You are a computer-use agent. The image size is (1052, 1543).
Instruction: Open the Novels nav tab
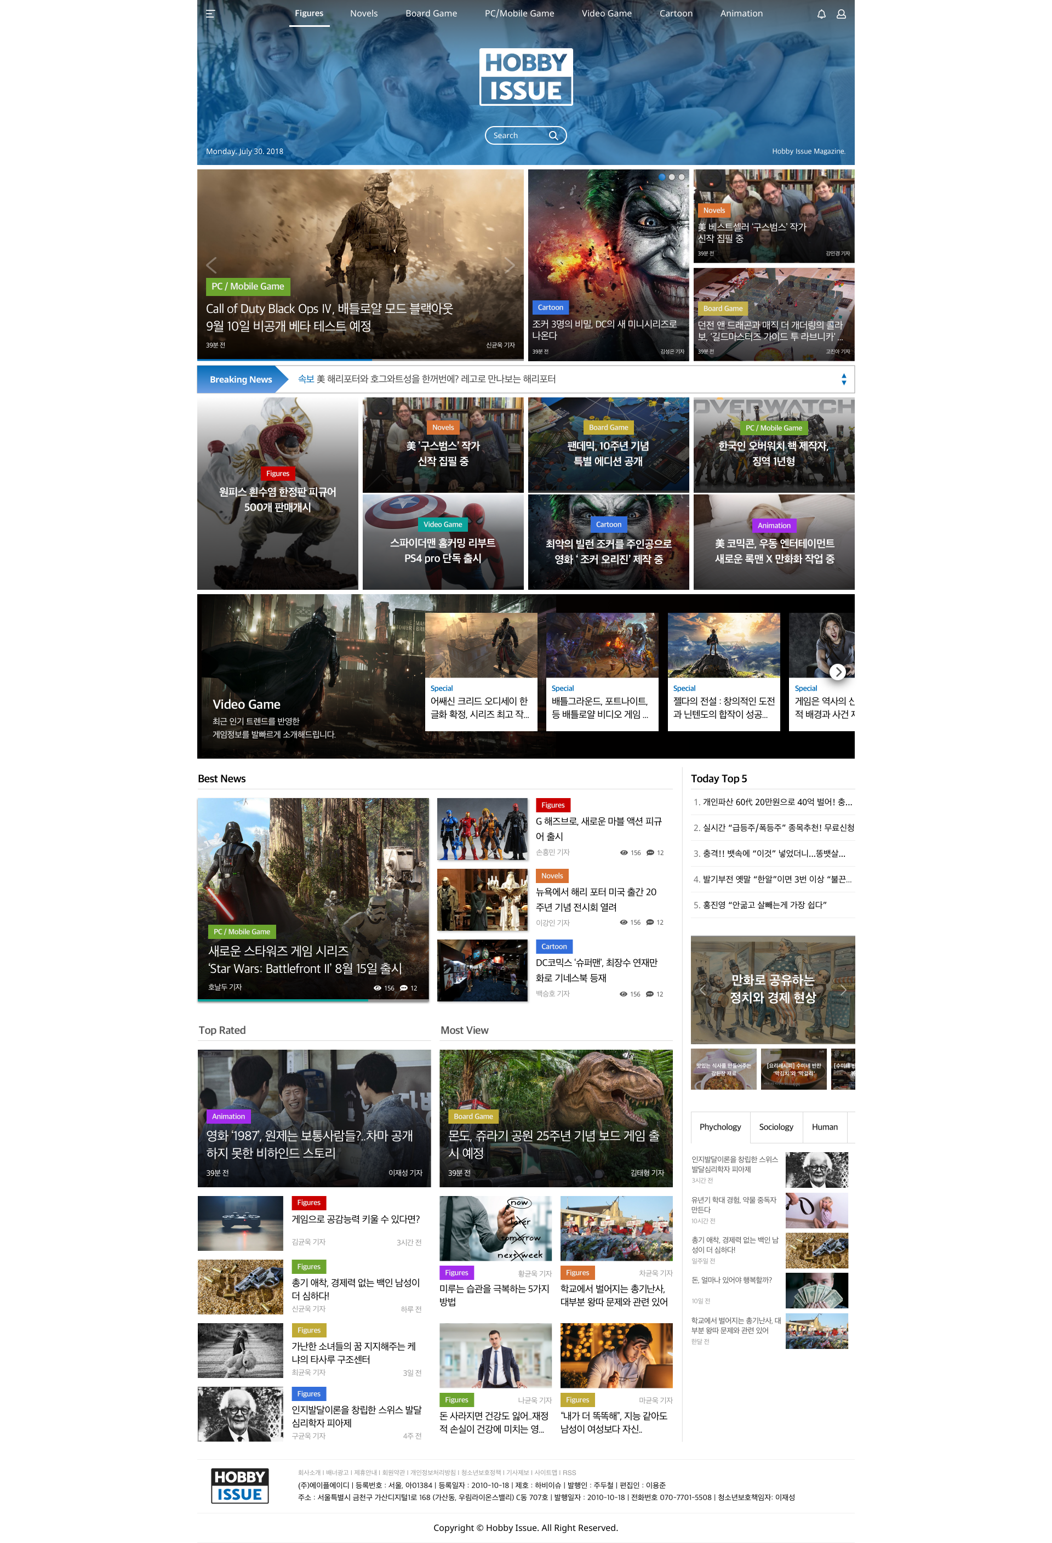coord(364,13)
